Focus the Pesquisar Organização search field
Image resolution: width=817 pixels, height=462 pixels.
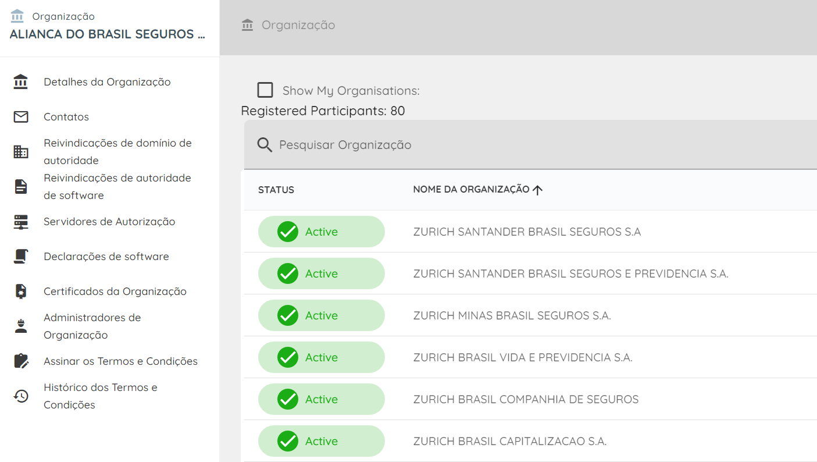point(530,145)
